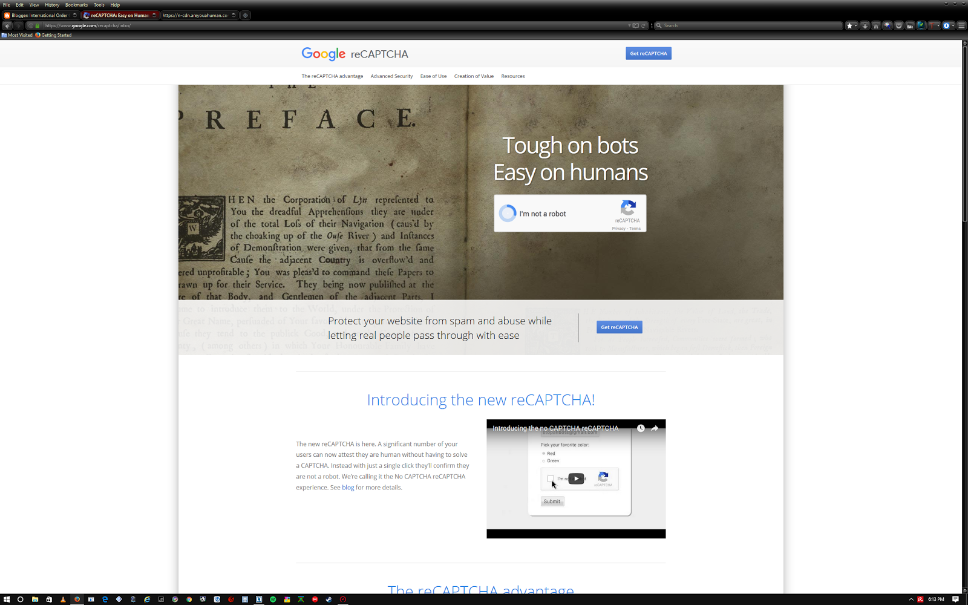Toggle reader view icon in address bar
Viewport: 968px width, 605px height.
point(635,25)
